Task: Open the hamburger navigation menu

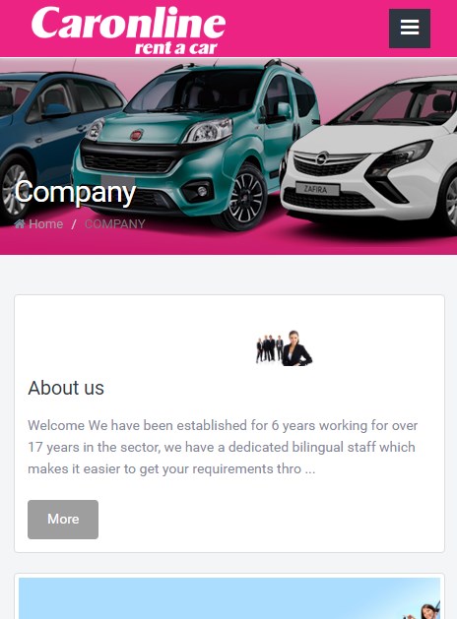Action: click(x=410, y=29)
